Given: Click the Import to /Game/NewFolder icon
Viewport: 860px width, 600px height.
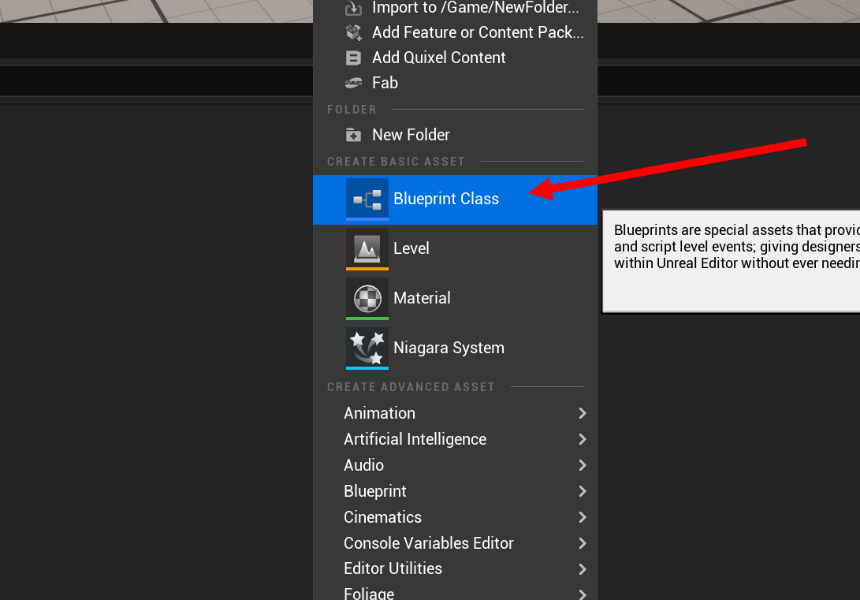Looking at the screenshot, I should (x=353, y=8).
